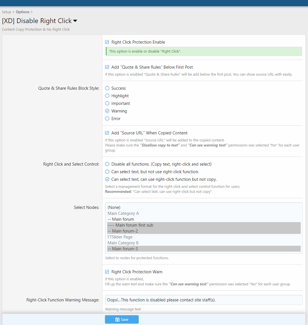Go to Setup breadcrumb link

pyautogui.click(x=6, y=12)
